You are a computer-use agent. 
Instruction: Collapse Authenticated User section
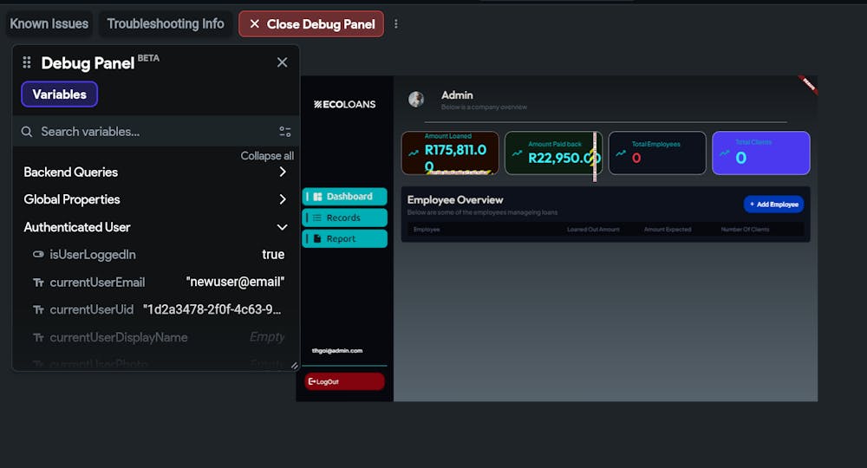pos(156,226)
